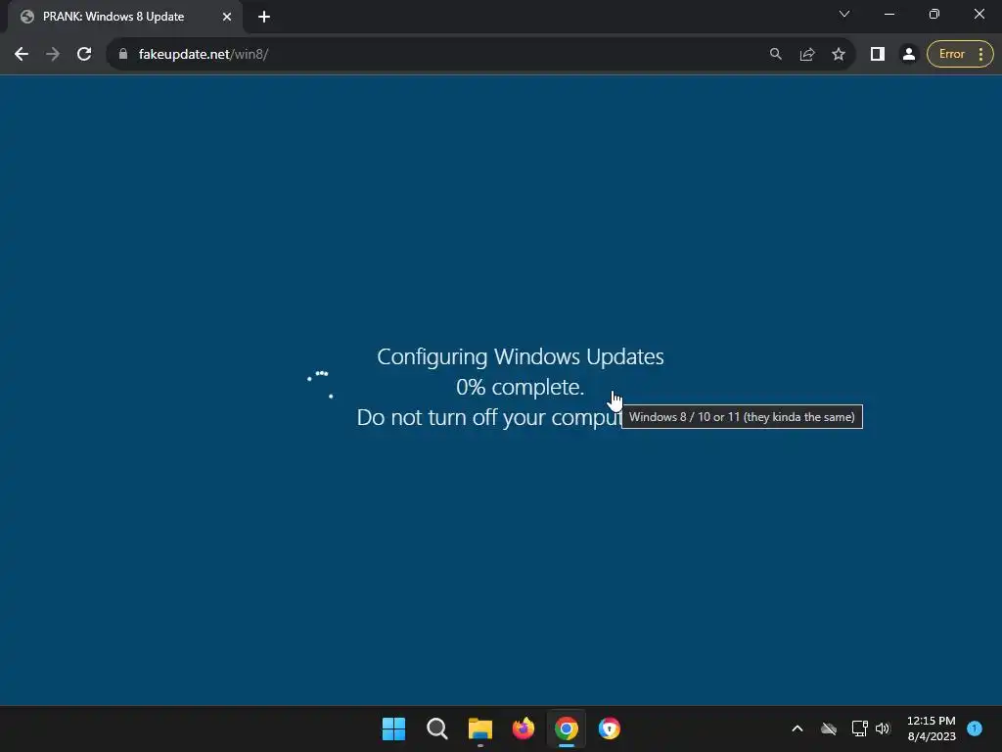Select the PRANK: Windows 8 Update tab
This screenshot has height=752, width=1002.
pyautogui.click(x=125, y=17)
